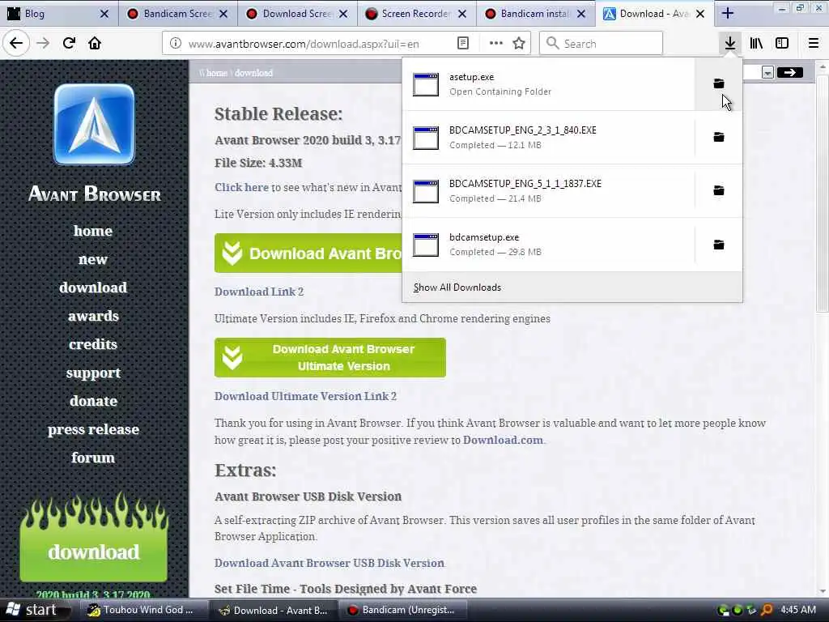Click the Forward navigation arrow
The height and width of the screenshot is (622, 829).
(x=43, y=43)
